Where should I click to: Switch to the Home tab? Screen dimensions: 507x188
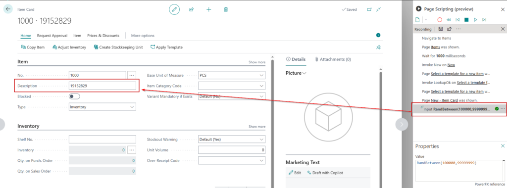26,36
